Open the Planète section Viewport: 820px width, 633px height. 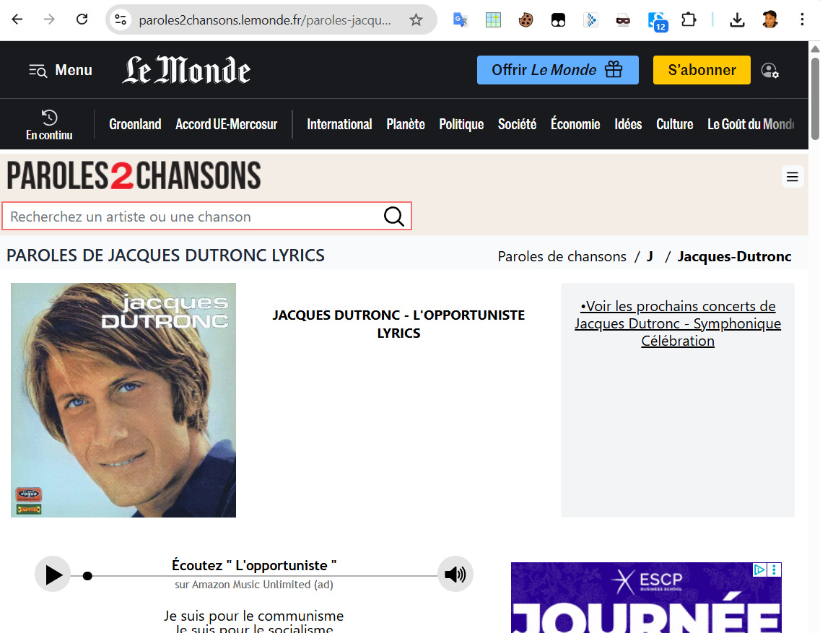coord(405,124)
